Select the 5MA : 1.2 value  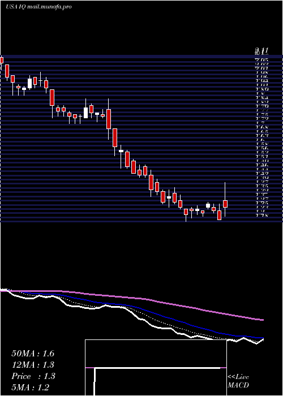[30, 387]
